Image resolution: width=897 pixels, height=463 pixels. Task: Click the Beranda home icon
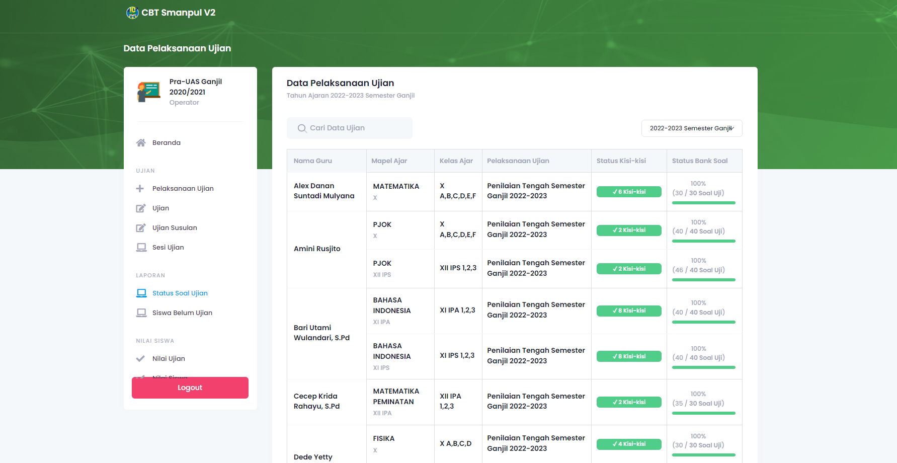coord(141,143)
